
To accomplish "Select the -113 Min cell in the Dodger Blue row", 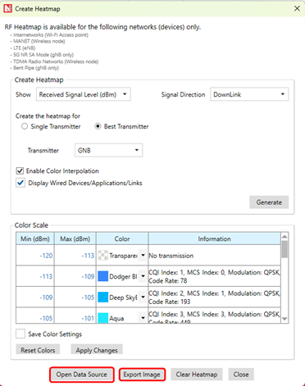I will pyautogui.click(x=35, y=276).
